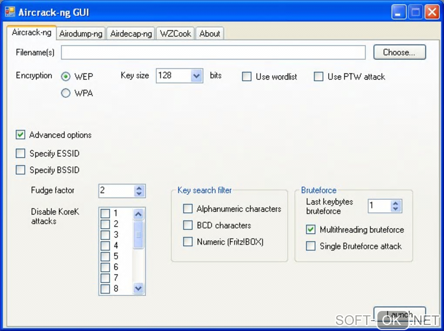Check KoreK attack 6 checkbox

tap(105, 267)
